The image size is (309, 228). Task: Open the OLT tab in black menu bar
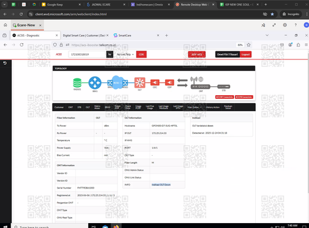coord(88,107)
